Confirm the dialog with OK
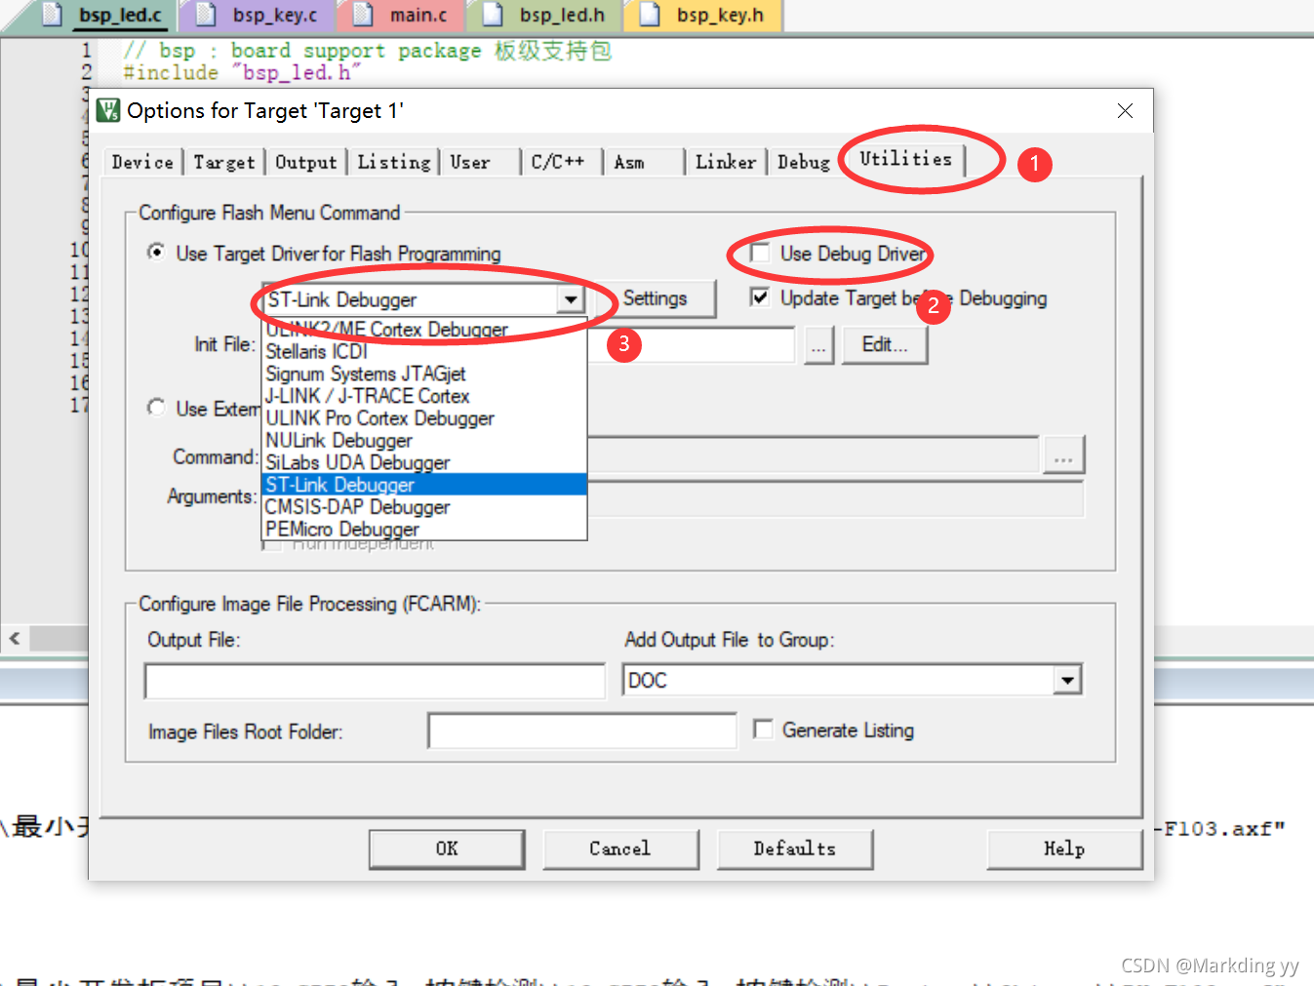This screenshot has height=986, width=1314. [447, 848]
